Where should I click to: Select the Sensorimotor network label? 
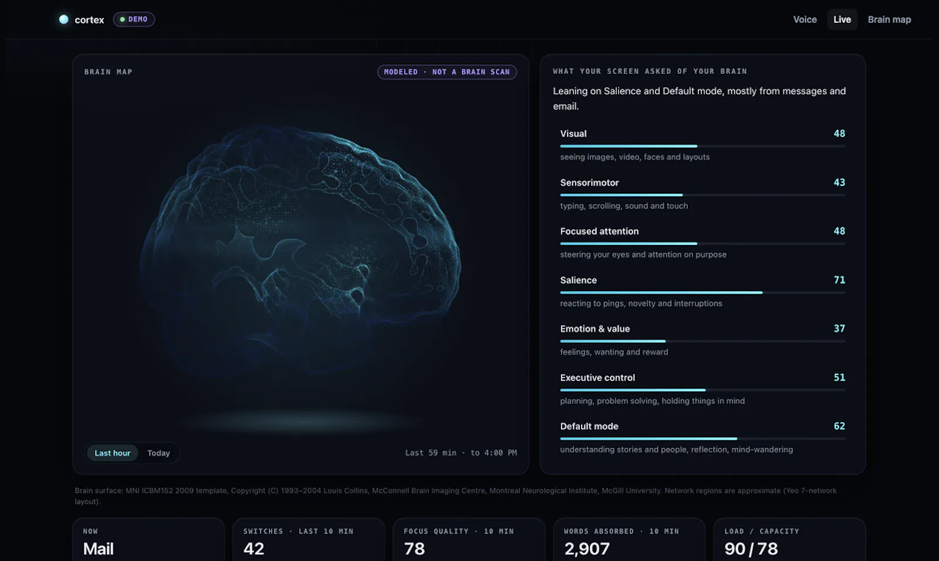tap(589, 183)
